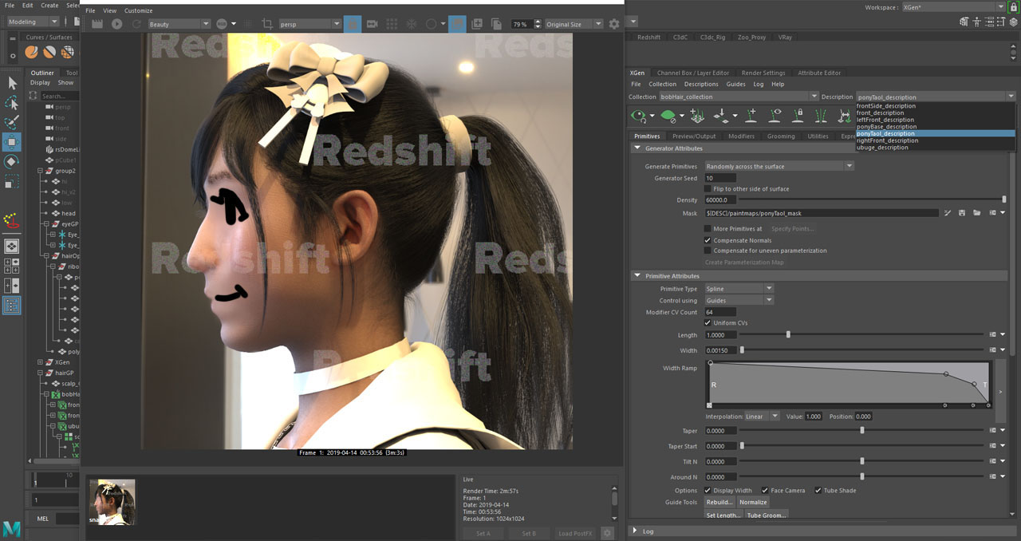Toggle Flip to other side of surface
Viewport: 1021px width, 541px height.
point(708,189)
